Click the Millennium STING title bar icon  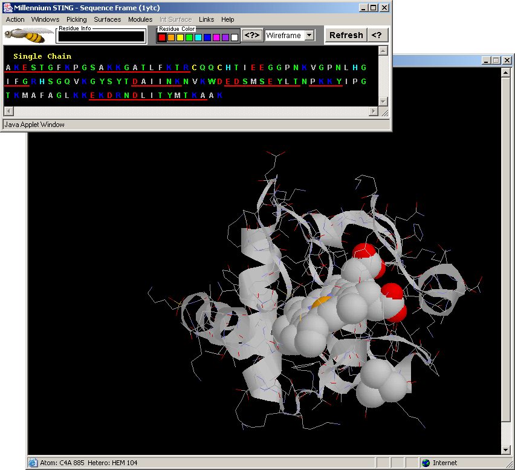[7, 8]
